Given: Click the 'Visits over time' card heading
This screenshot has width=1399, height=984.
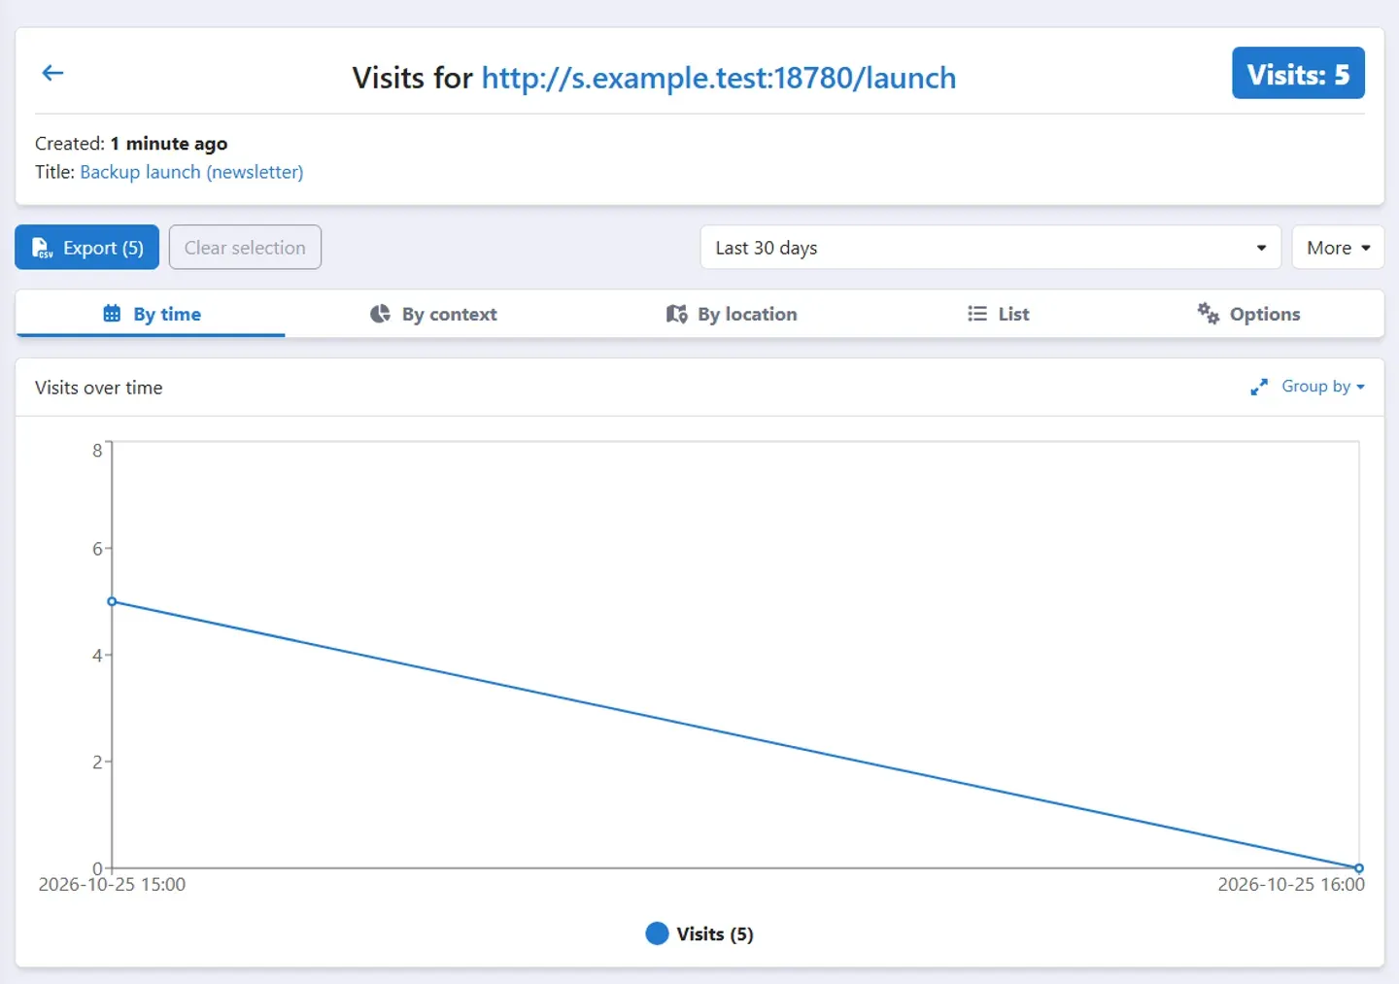Looking at the screenshot, I should click(x=99, y=388).
